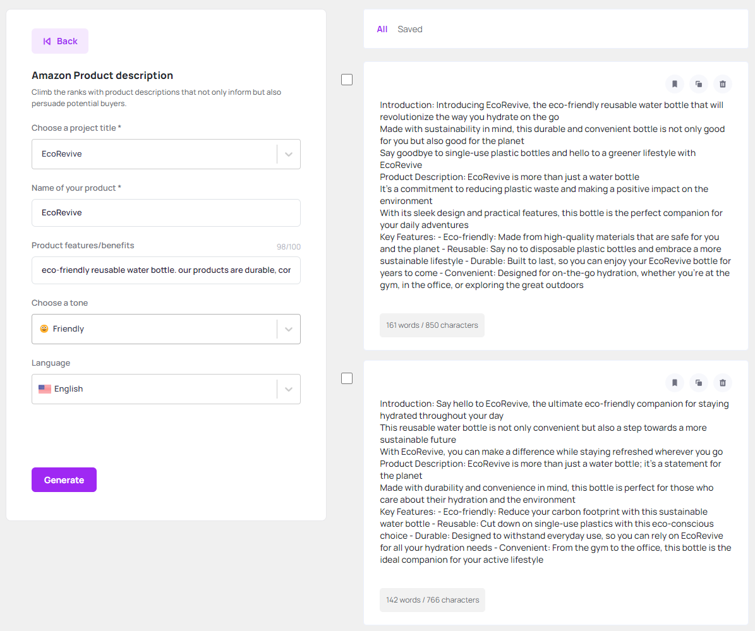The image size is (755, 631).
Task: Delete the second description (142 words)
Action: coord(723,383)
